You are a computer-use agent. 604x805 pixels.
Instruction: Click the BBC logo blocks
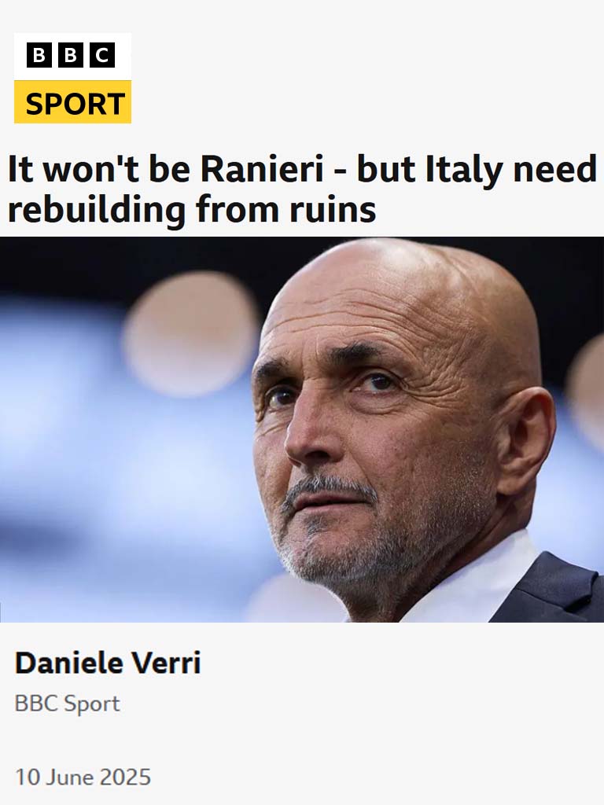coord(71,56)
